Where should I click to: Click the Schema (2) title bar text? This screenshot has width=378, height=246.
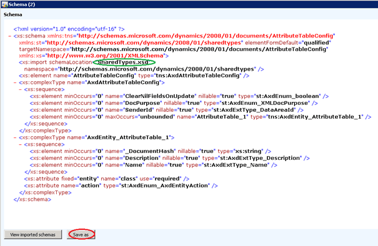22,4
